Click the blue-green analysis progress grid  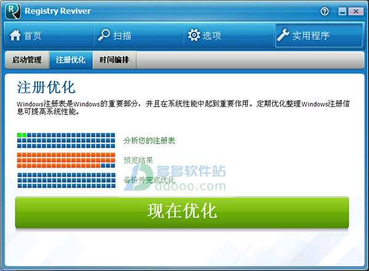pyautogui.click(x=66, y=141)
